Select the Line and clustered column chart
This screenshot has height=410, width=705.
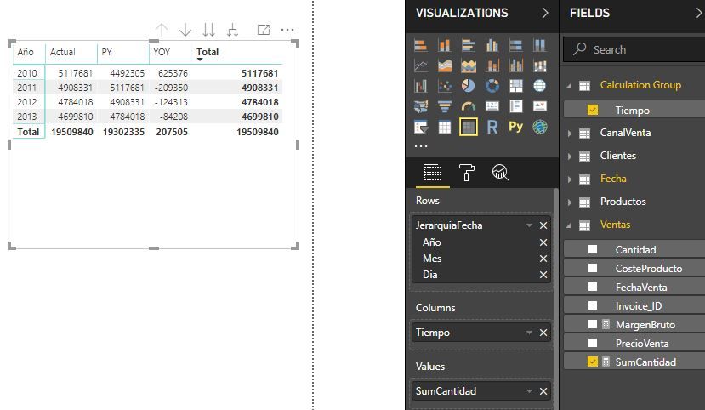(x=515, y=66)
